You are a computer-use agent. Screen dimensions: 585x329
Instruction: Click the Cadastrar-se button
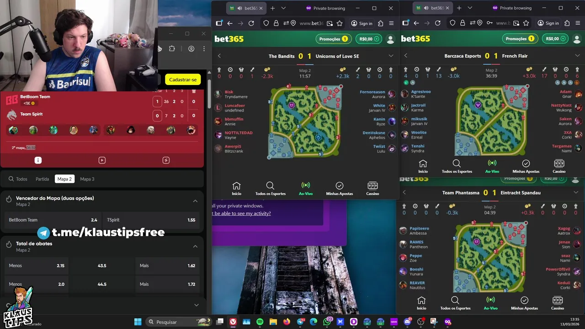click(183, 80)
